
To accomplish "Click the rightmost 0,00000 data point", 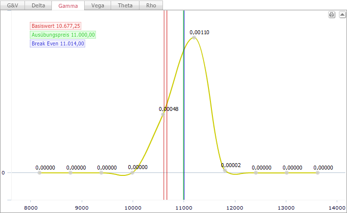I will click(x=318, y=172).
